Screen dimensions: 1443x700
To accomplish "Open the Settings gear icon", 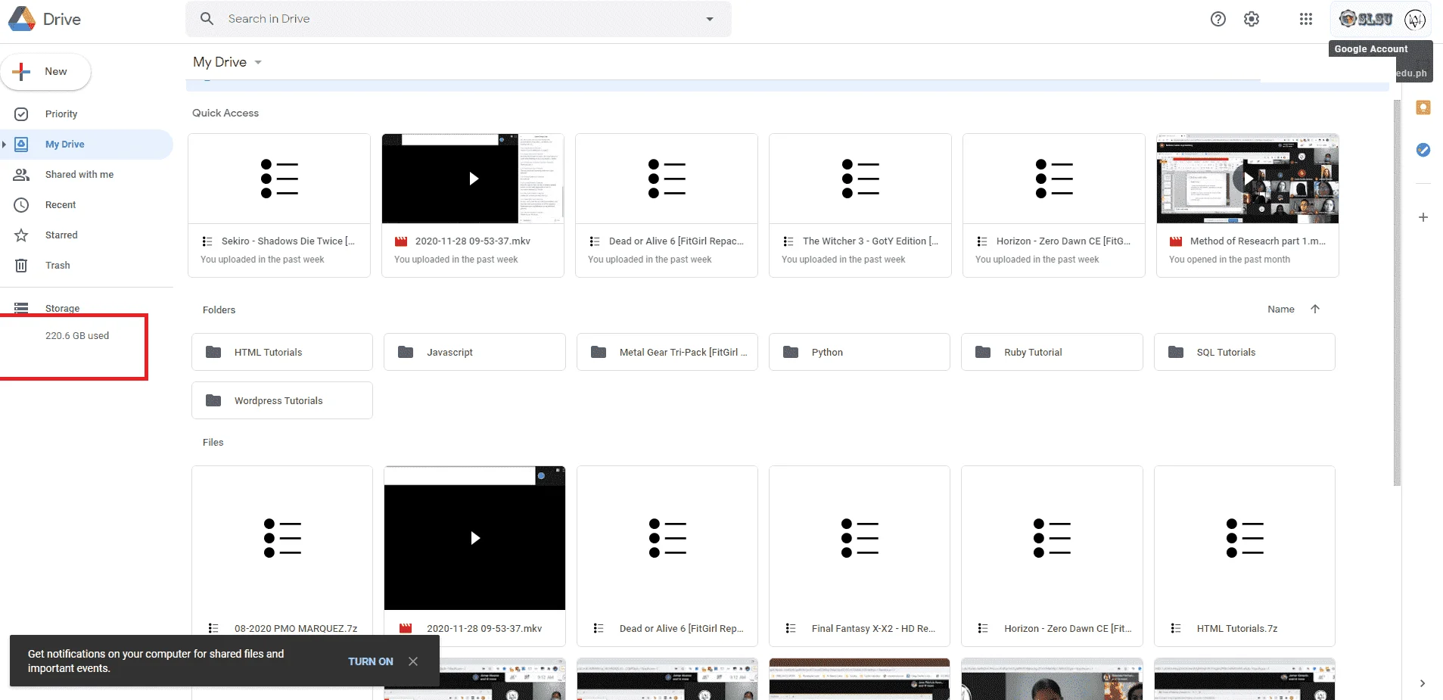I will [x=1252, y=19].
